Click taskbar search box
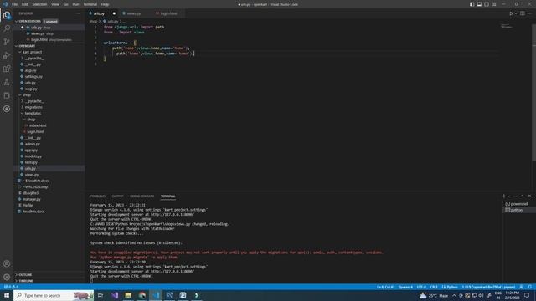536x301 pixels. coord(54,295)
